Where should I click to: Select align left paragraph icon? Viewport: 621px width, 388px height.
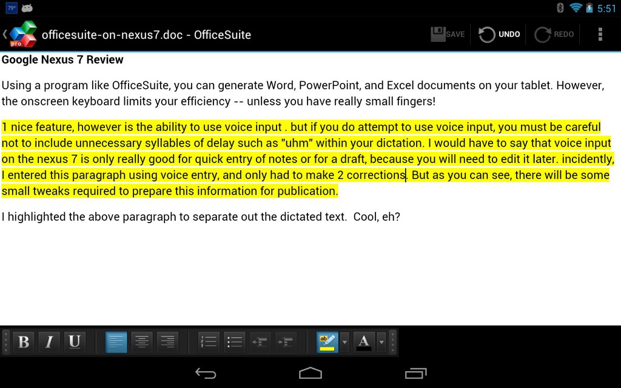tap(116, 342)
